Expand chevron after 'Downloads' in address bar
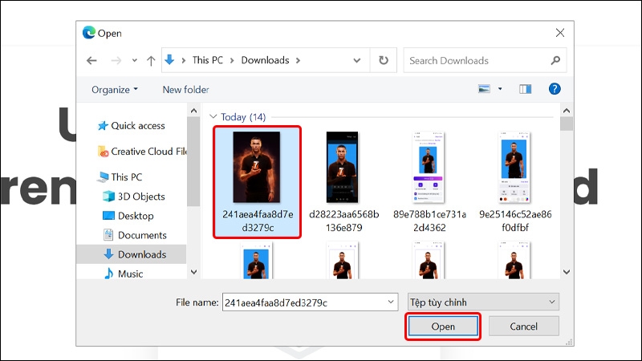 (x=298, y=61)
